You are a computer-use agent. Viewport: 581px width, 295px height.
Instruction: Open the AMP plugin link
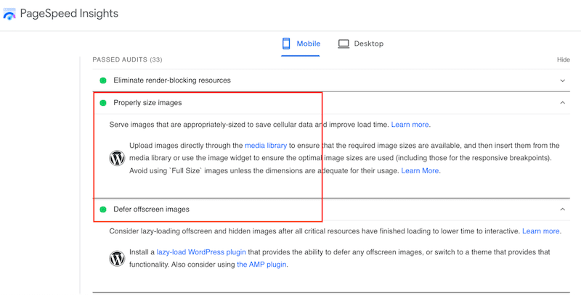pos(261,265)
